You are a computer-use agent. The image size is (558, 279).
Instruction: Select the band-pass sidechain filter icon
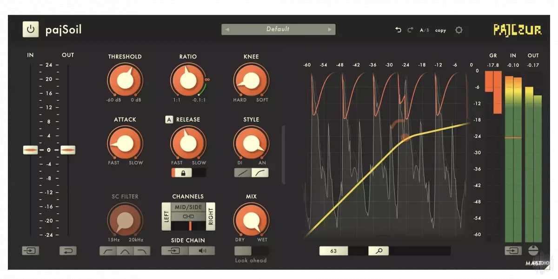pos(125,251)
